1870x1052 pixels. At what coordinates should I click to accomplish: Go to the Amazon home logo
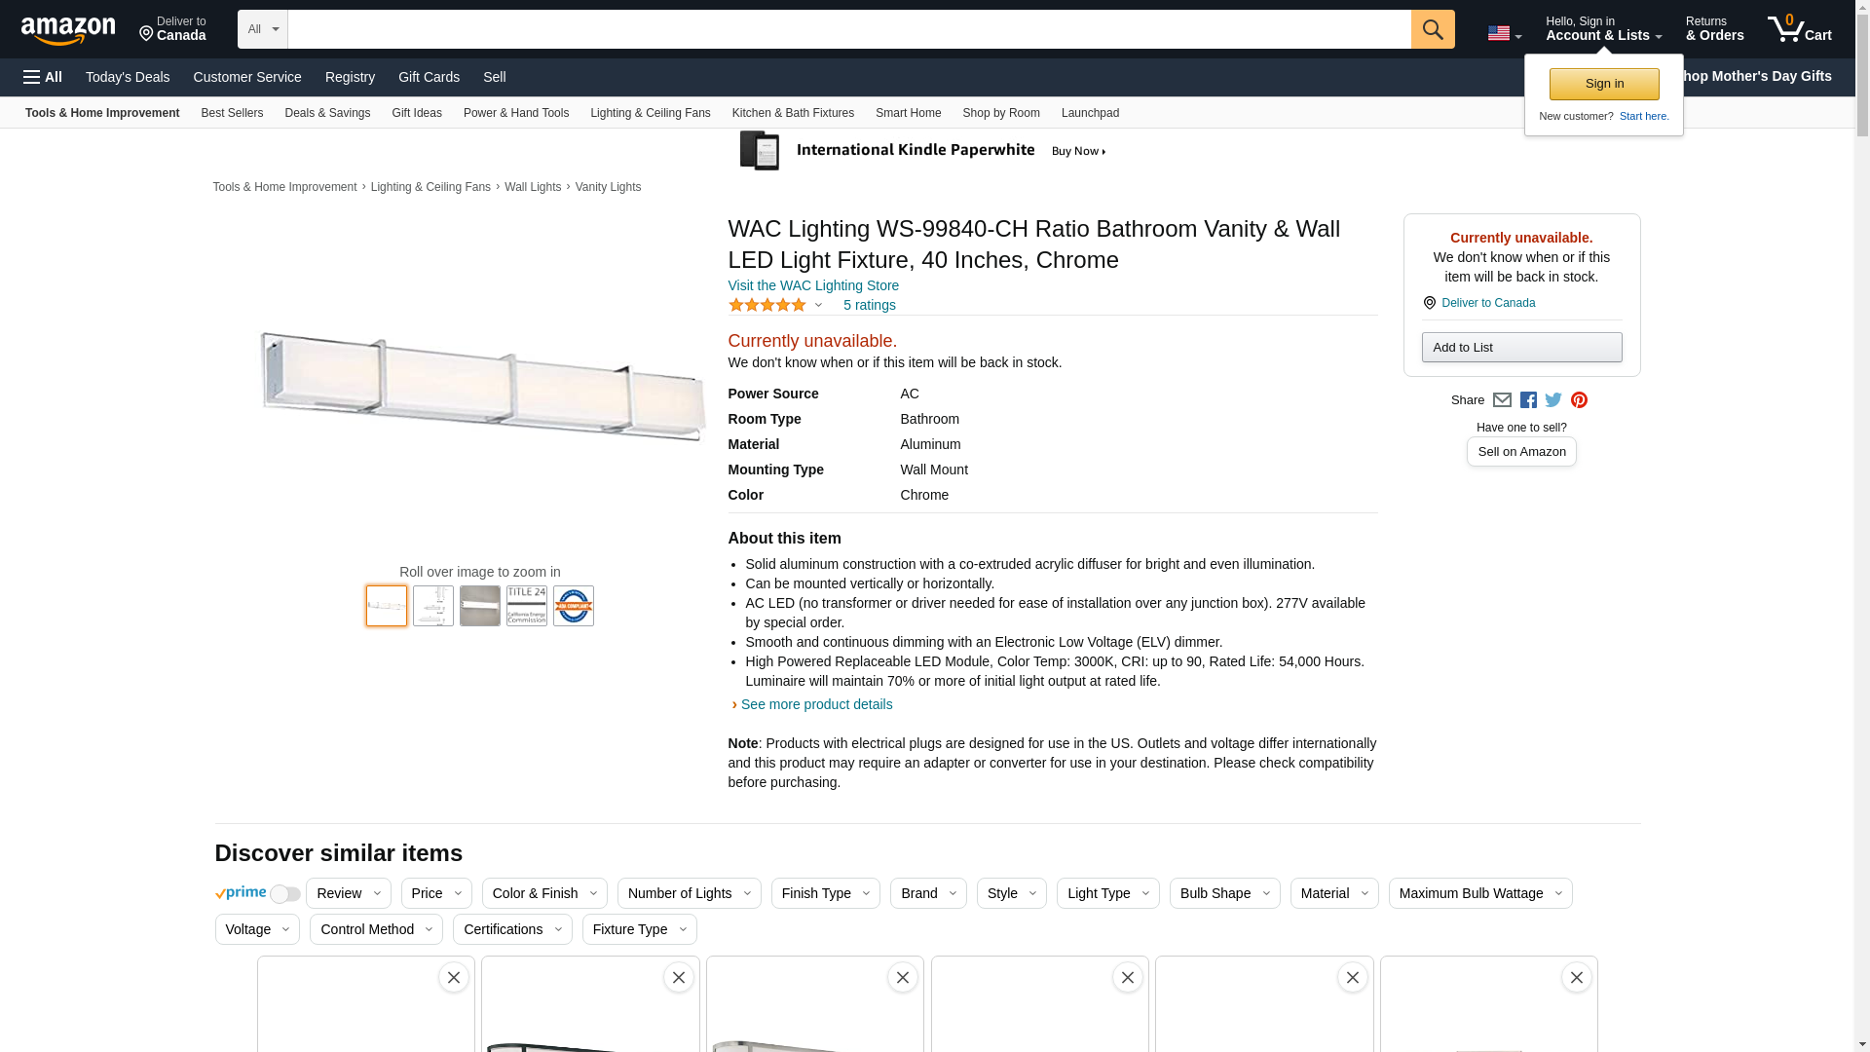pos(68,30)
